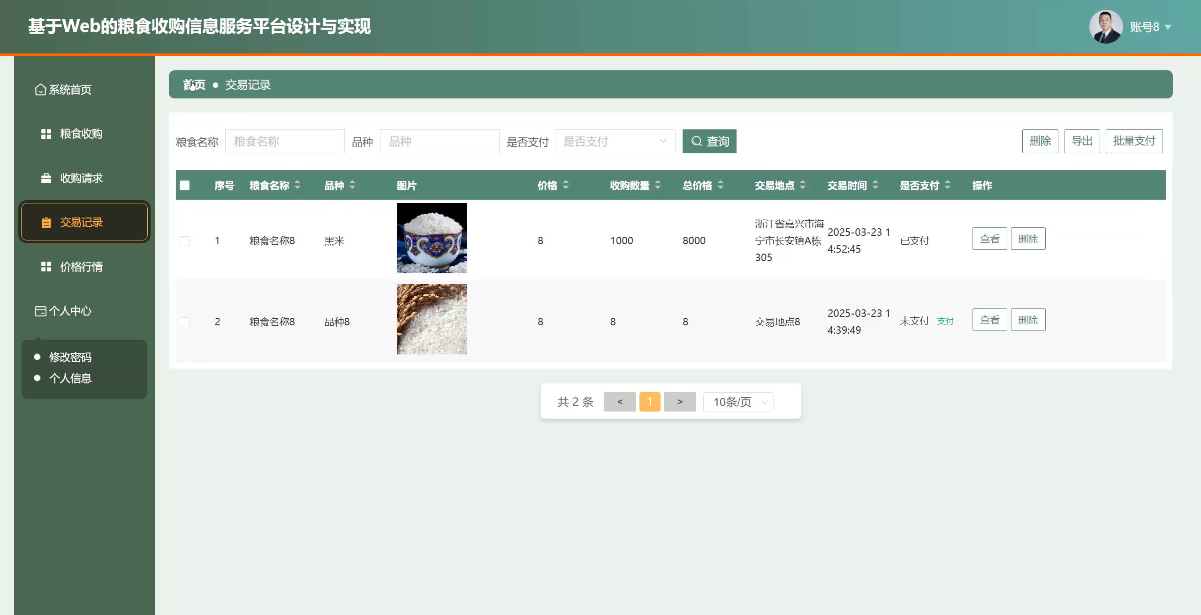
Task: Click the 支付 link for unpaid record
Action: click(x=945, y=321)
